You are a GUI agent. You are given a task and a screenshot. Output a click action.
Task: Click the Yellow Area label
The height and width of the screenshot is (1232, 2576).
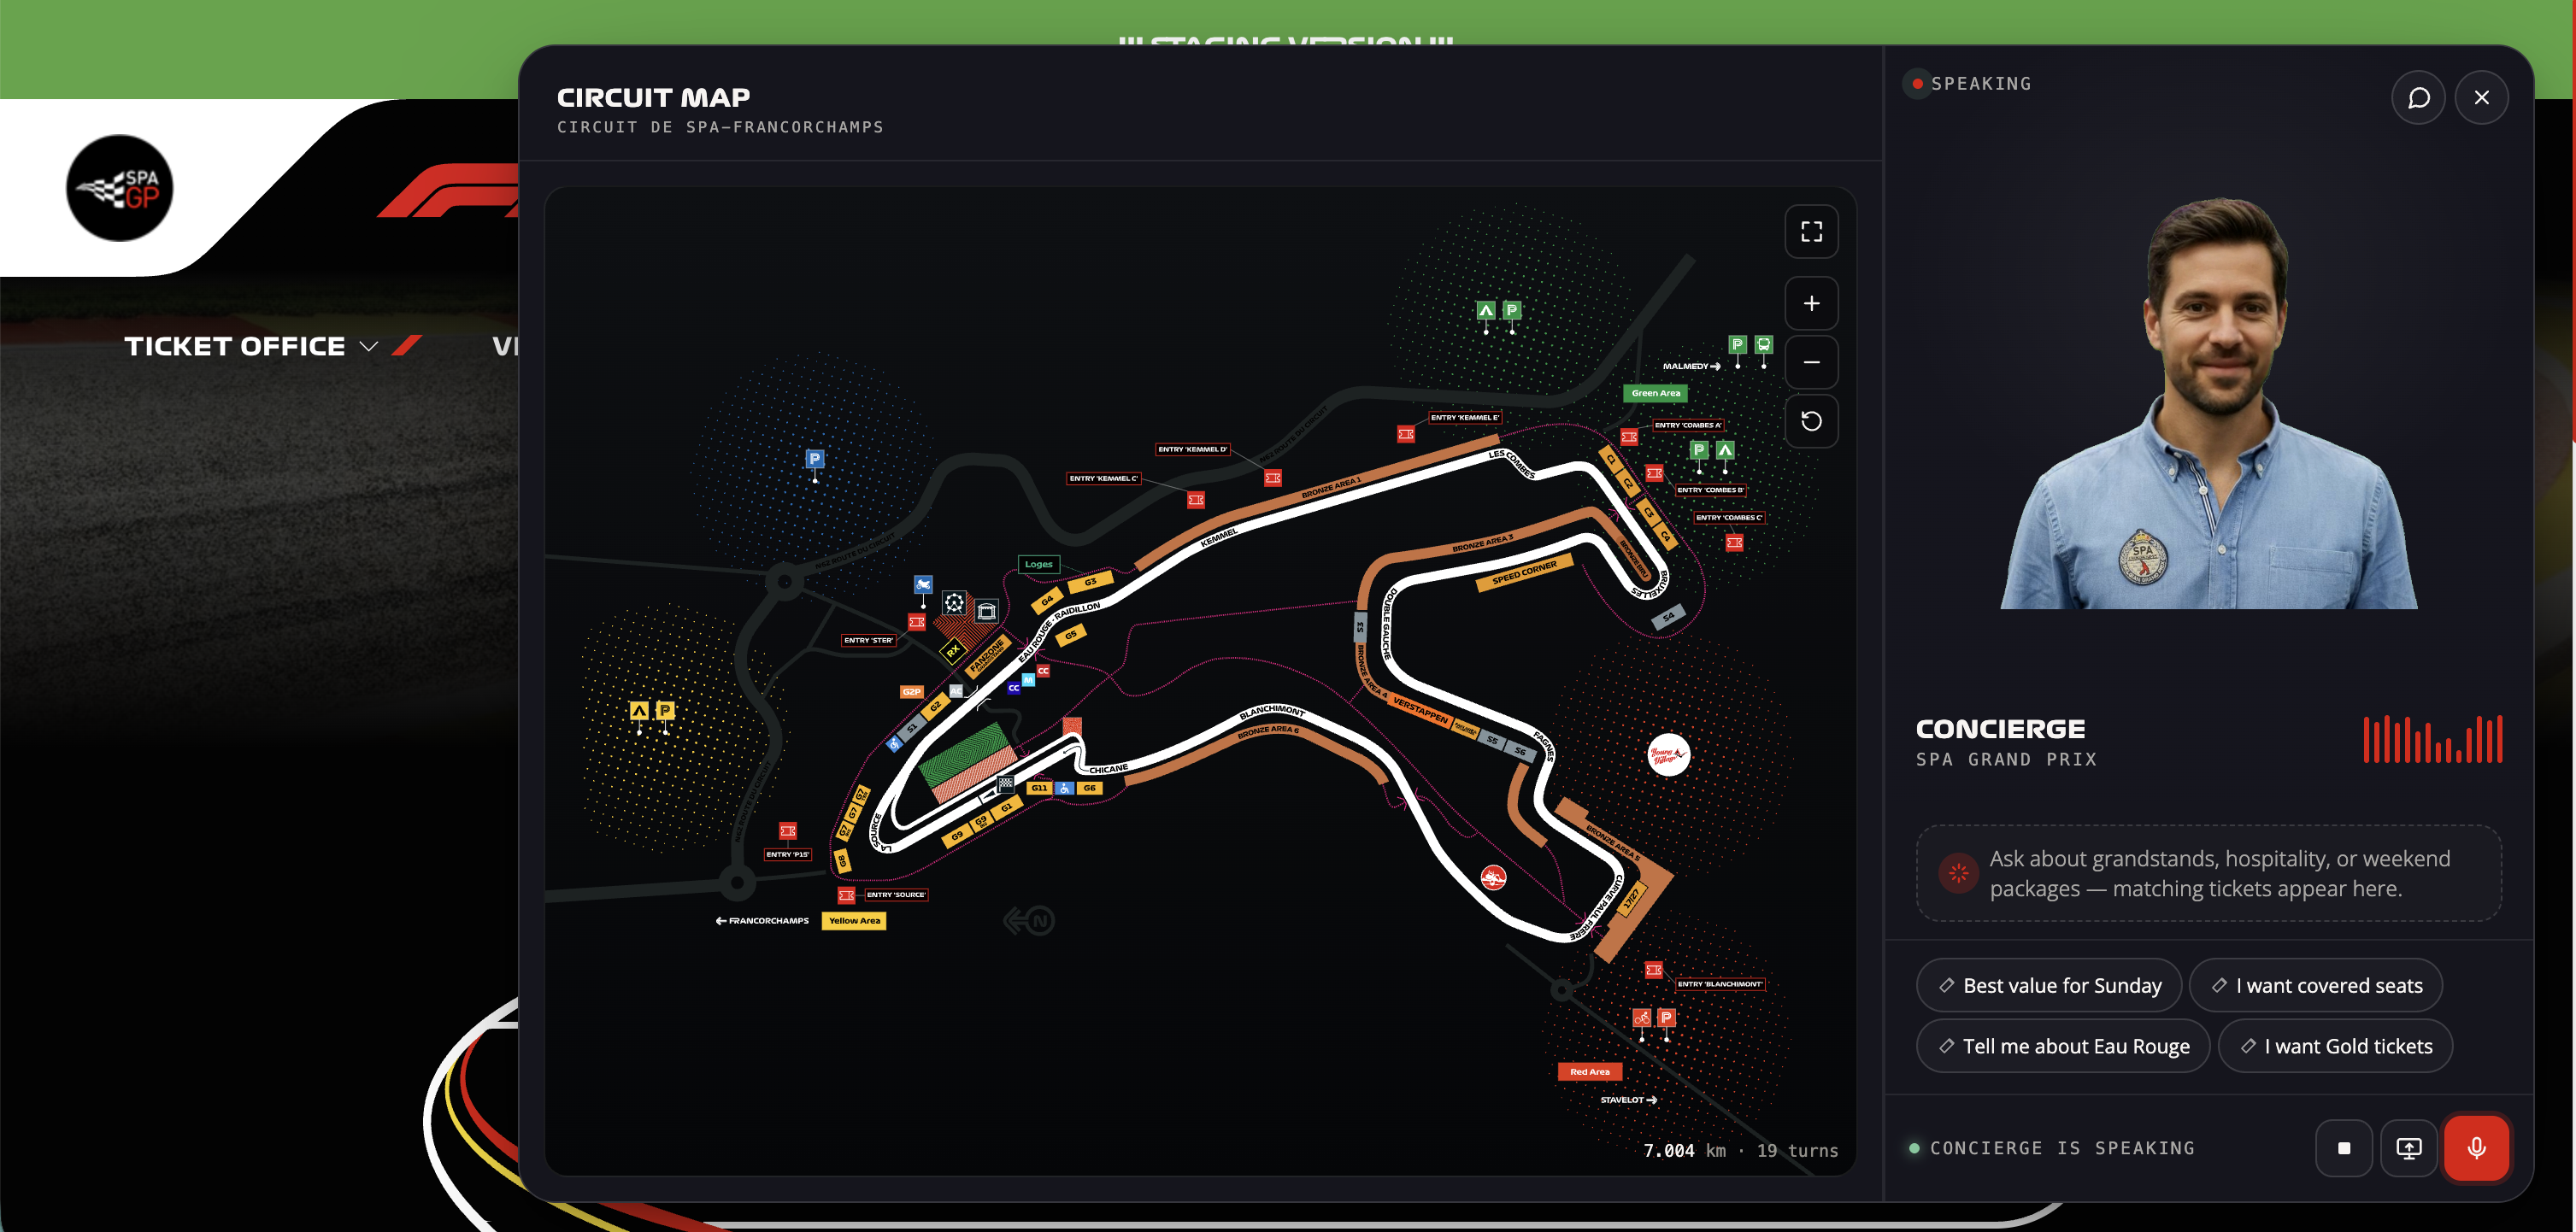tap(854, 921)
